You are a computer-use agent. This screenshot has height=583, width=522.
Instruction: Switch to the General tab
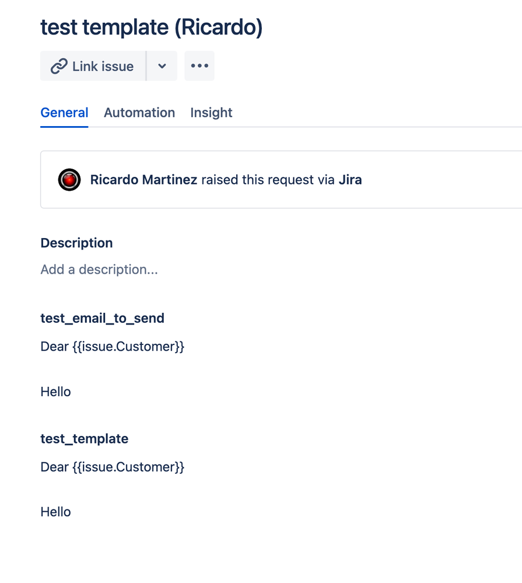64,113
